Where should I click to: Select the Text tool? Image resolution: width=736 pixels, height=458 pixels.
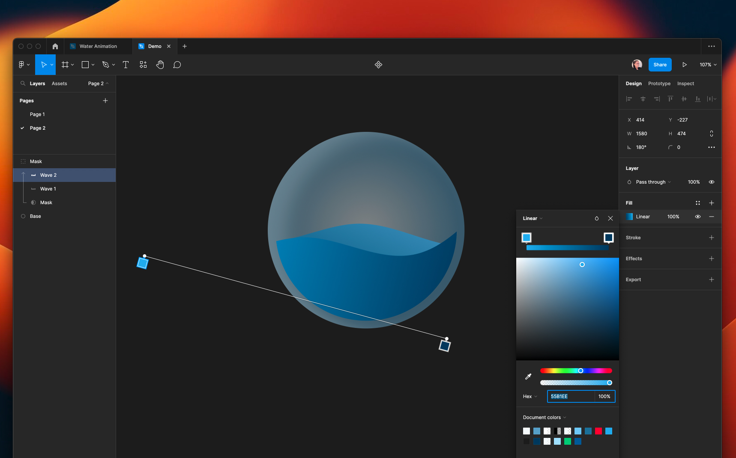click(126, 65)
